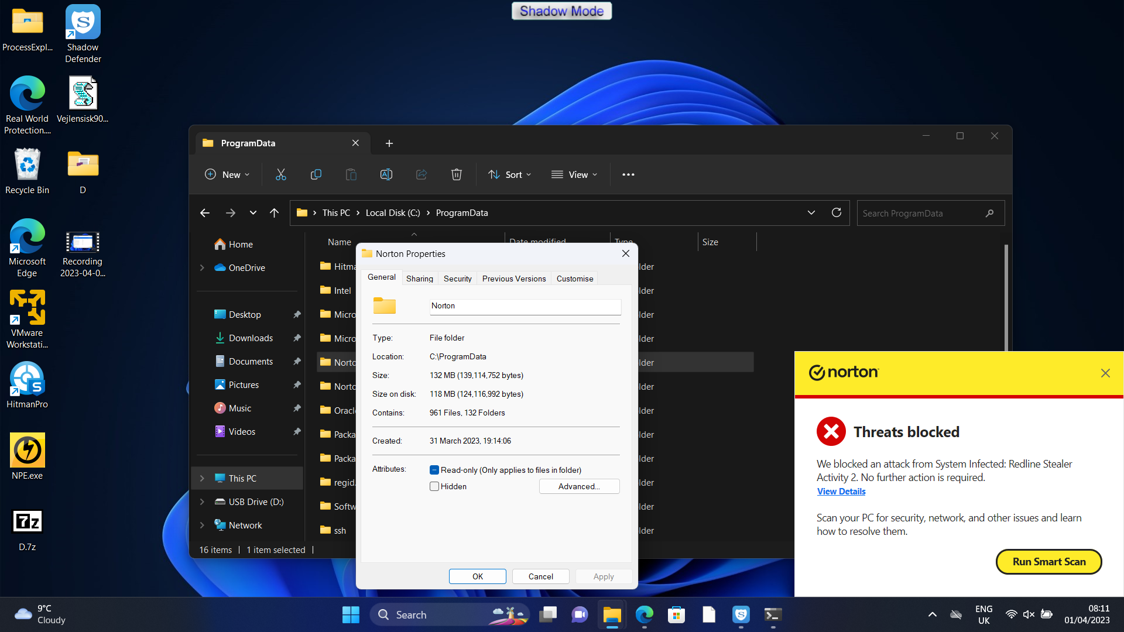Click the View Details link

[x=841, y=492]
